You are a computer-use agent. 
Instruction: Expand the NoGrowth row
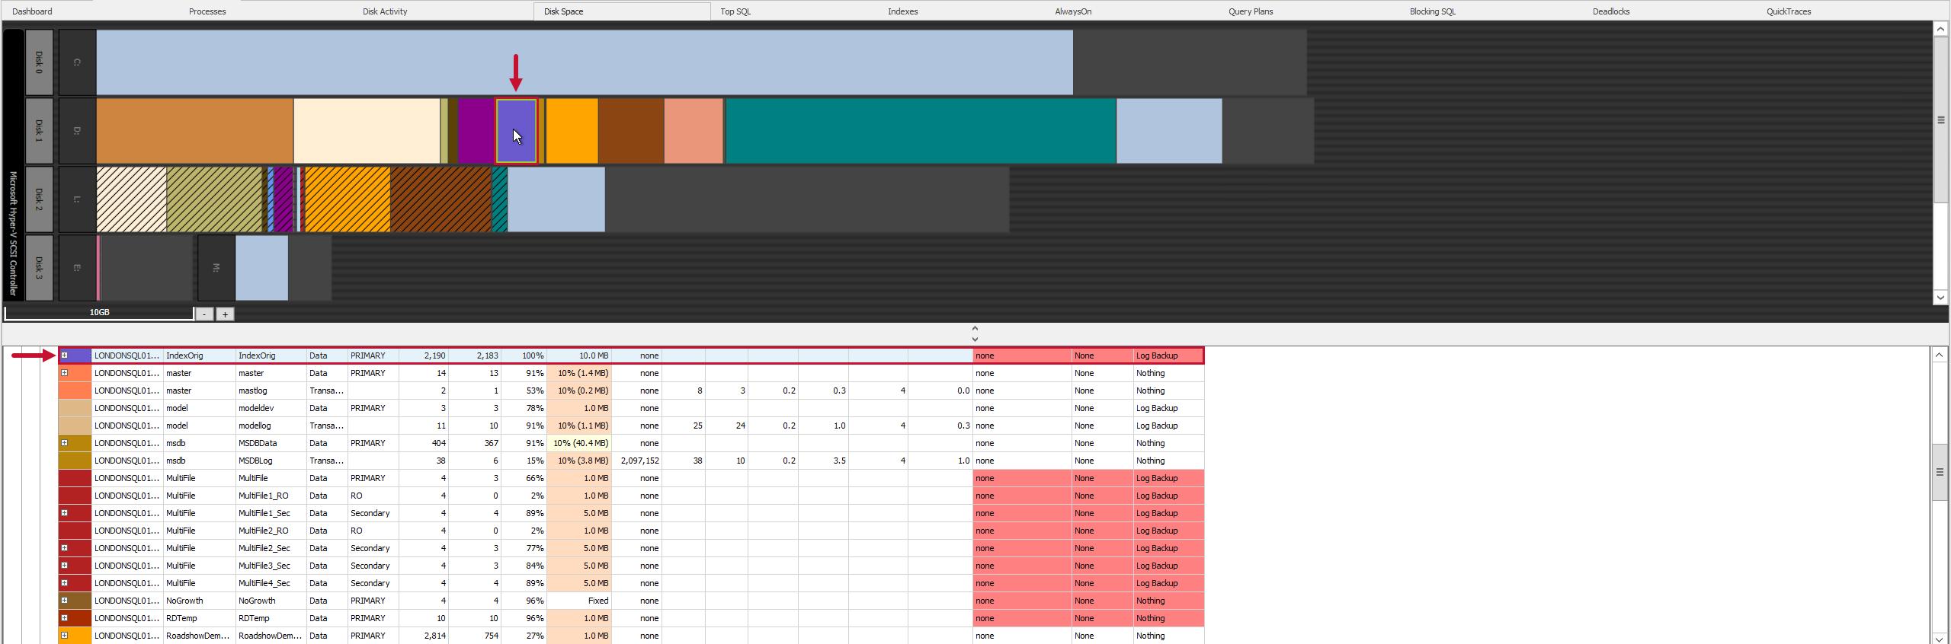click(x=65, y=601)
